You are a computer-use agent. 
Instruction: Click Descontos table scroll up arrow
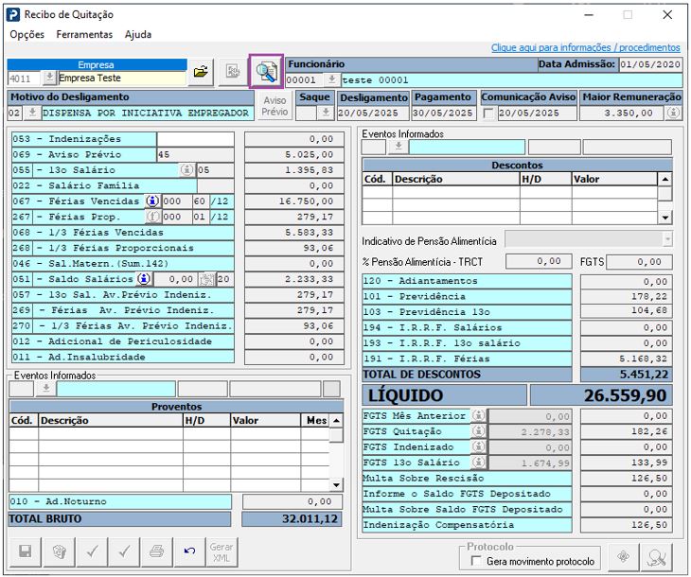tap(664, 180)
